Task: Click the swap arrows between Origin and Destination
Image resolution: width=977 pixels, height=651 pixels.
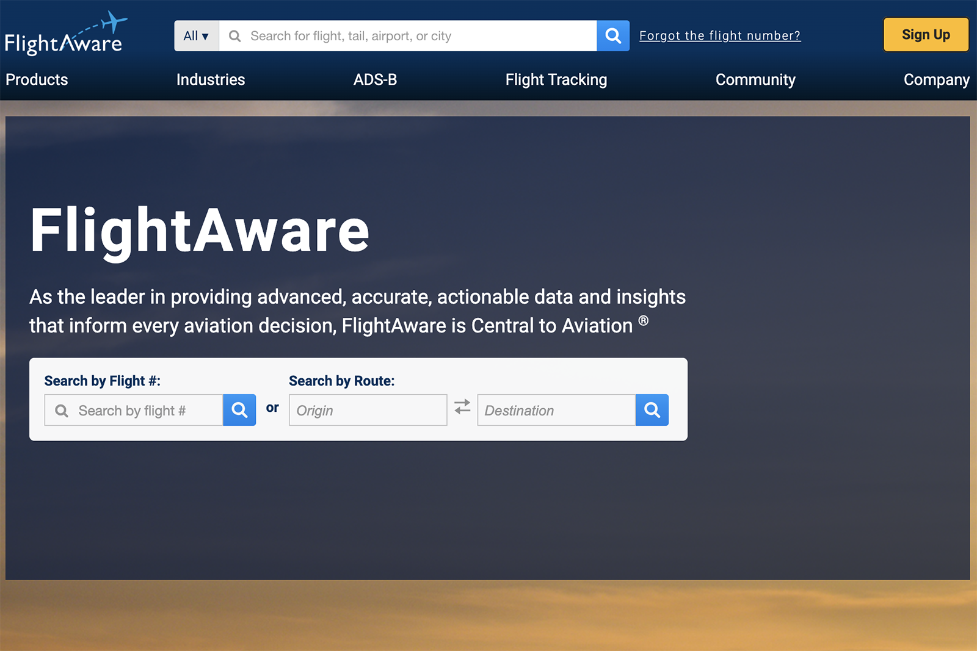Action: click(462, 409)
